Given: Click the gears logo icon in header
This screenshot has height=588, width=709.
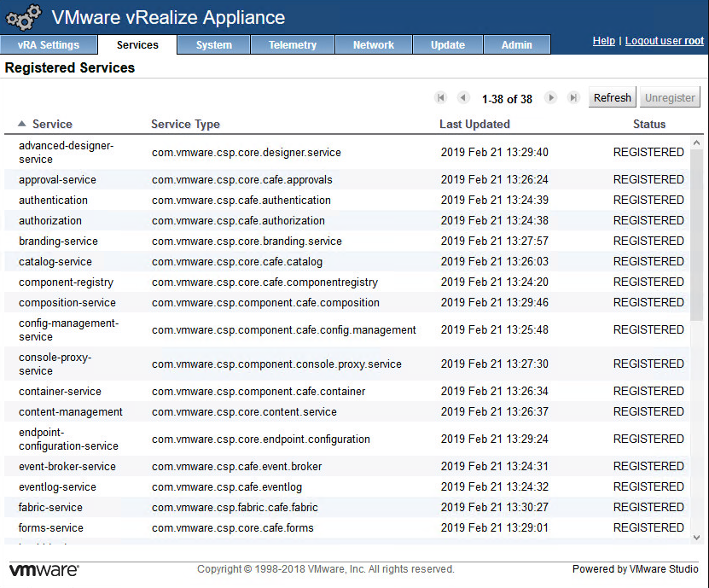Looking at the screenshot, I should [x=24, y=17].
